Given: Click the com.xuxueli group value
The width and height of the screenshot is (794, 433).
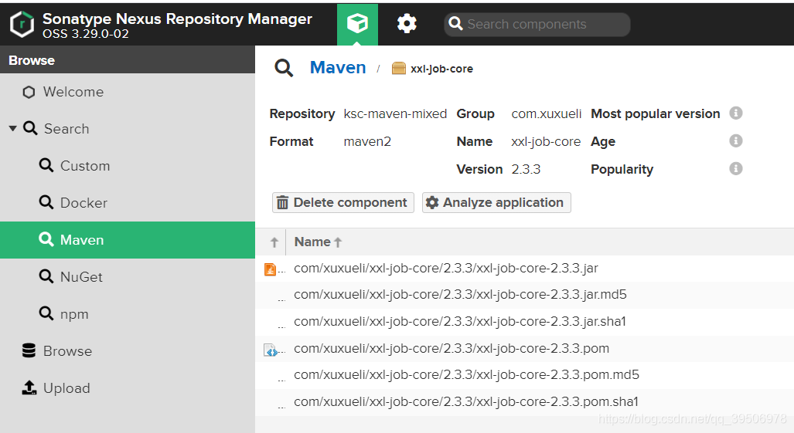Looking at the screenshot, I should [547, 113].
